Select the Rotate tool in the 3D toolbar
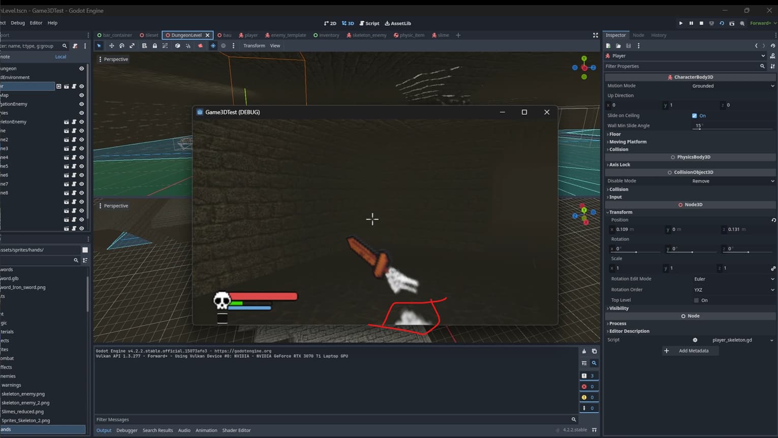Image resolution: width=778 pixels, height=438 pixels. [121, 45]
